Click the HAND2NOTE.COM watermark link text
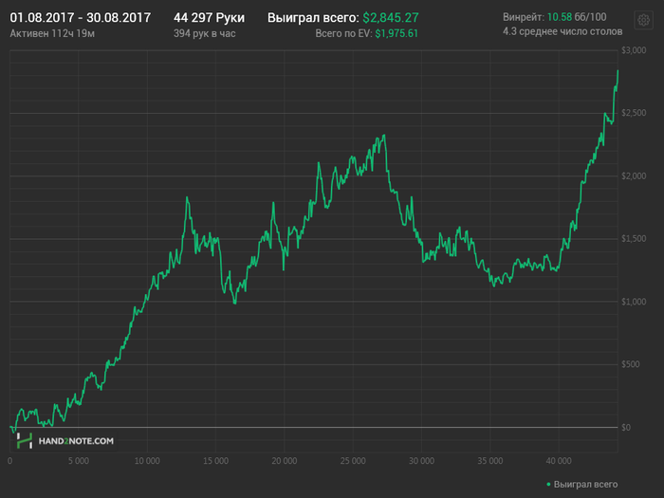Screen dimensions: 664x498 [76, 441]
